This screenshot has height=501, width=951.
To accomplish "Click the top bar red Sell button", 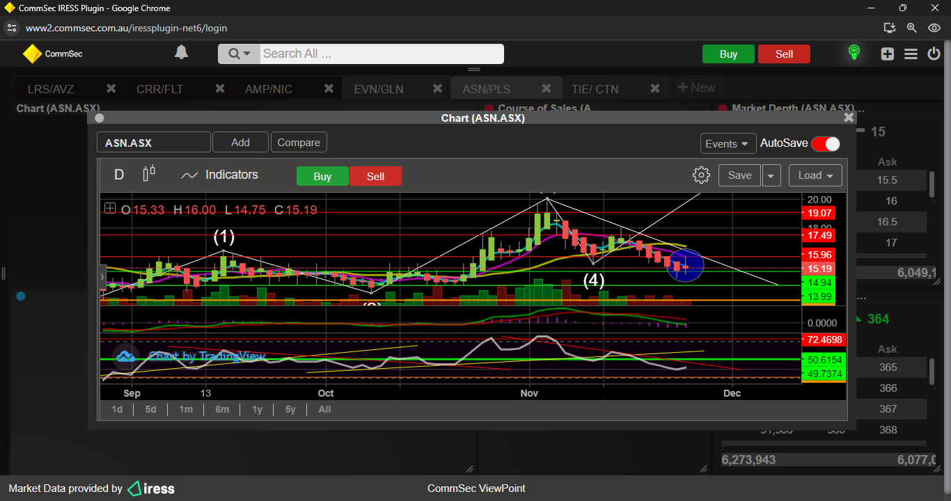I will click(784, 54).
